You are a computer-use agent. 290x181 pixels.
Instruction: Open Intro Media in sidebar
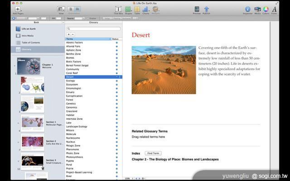point(27,36)
